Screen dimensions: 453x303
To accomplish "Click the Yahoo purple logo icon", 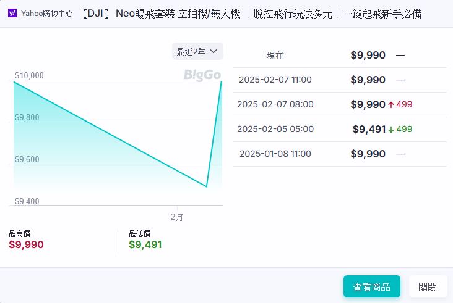I will point(12,13).
